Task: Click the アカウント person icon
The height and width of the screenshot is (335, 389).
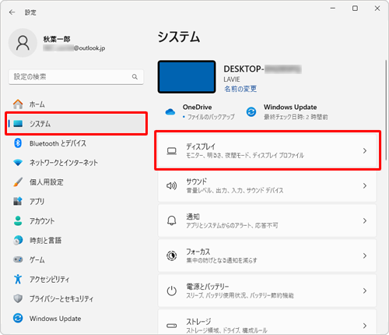Action: pyautogui.click(x=18, y=220)
